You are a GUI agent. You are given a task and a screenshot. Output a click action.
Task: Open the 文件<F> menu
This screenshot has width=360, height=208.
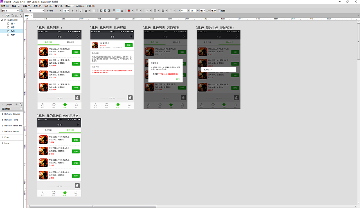(x=5, y=6)
